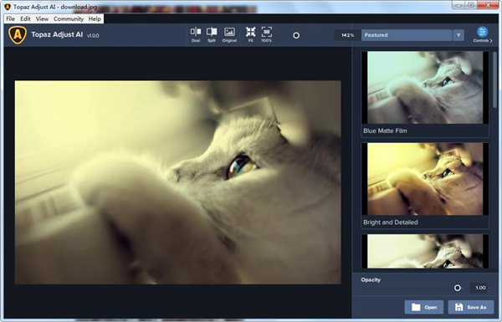The width and height of the screenshot is (502, 322).
Task: Enable Split view comparison
Action: (x=212, y=34)
